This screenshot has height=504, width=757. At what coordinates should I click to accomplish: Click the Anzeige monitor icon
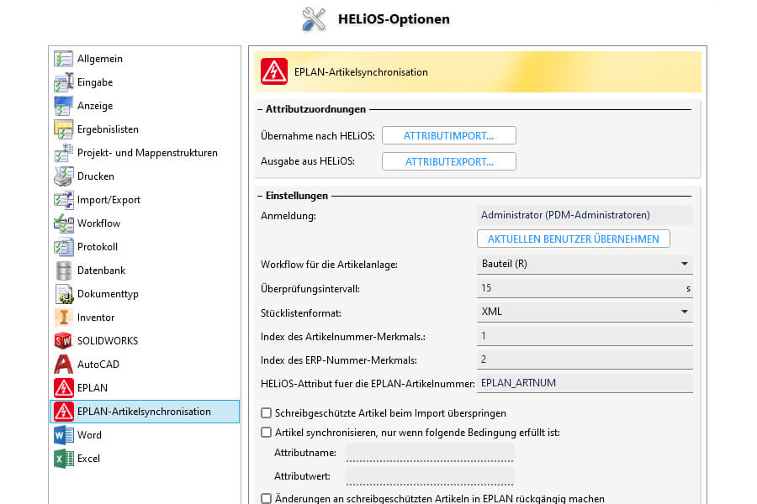point(63,106)
